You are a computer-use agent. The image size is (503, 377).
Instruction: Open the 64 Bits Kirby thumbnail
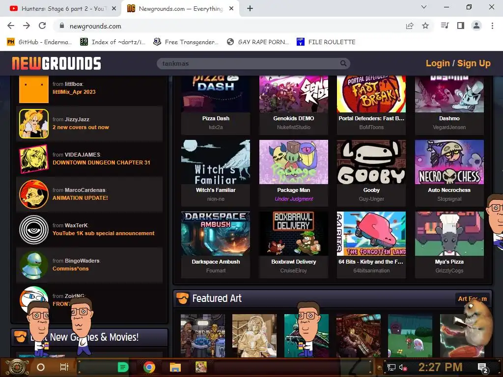371,234
